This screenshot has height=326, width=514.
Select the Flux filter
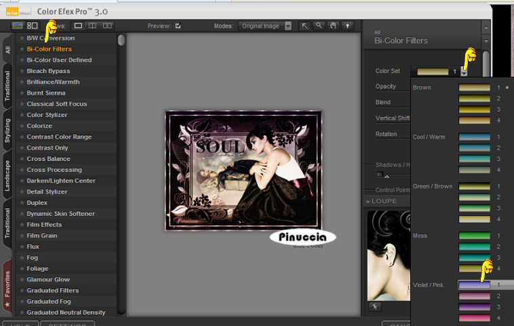pyautogui.click(x=33, y=247)
